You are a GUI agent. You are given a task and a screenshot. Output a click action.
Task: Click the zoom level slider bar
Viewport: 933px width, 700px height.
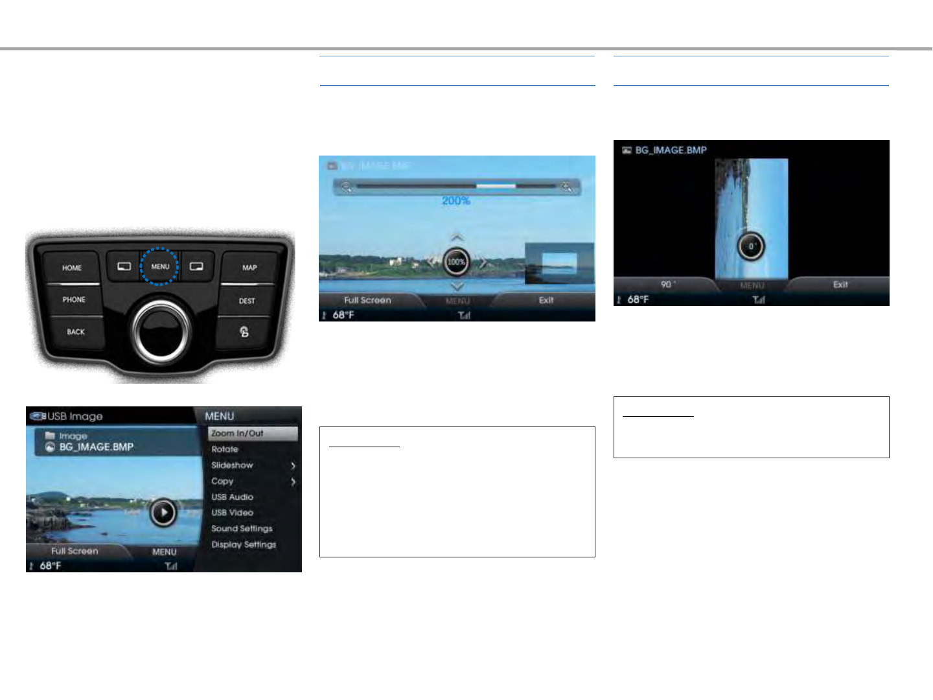coord(456,187)
